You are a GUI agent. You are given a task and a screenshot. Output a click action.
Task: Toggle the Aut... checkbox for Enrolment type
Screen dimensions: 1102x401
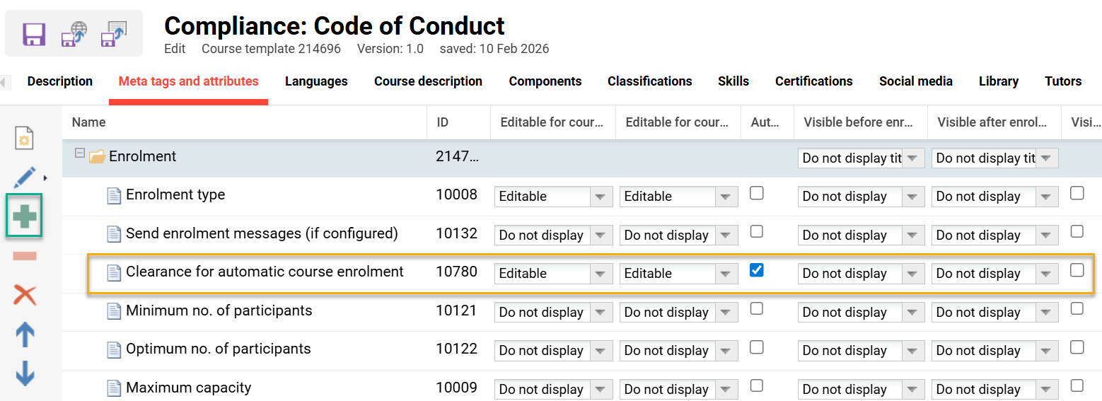tap(757, 193)
